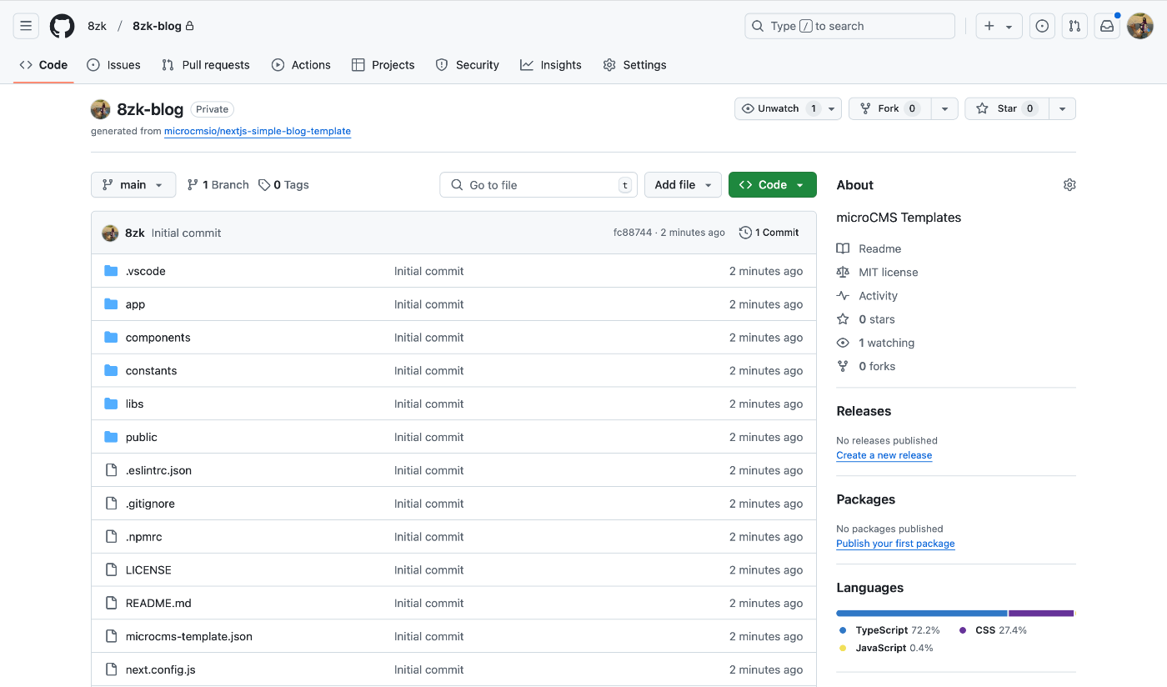
Task: Open the libs folder
Action: point(135,404)
